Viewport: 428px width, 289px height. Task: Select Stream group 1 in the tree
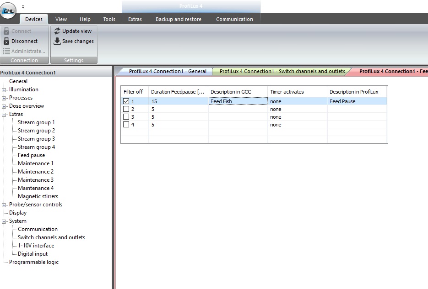[x=36, y=122]
